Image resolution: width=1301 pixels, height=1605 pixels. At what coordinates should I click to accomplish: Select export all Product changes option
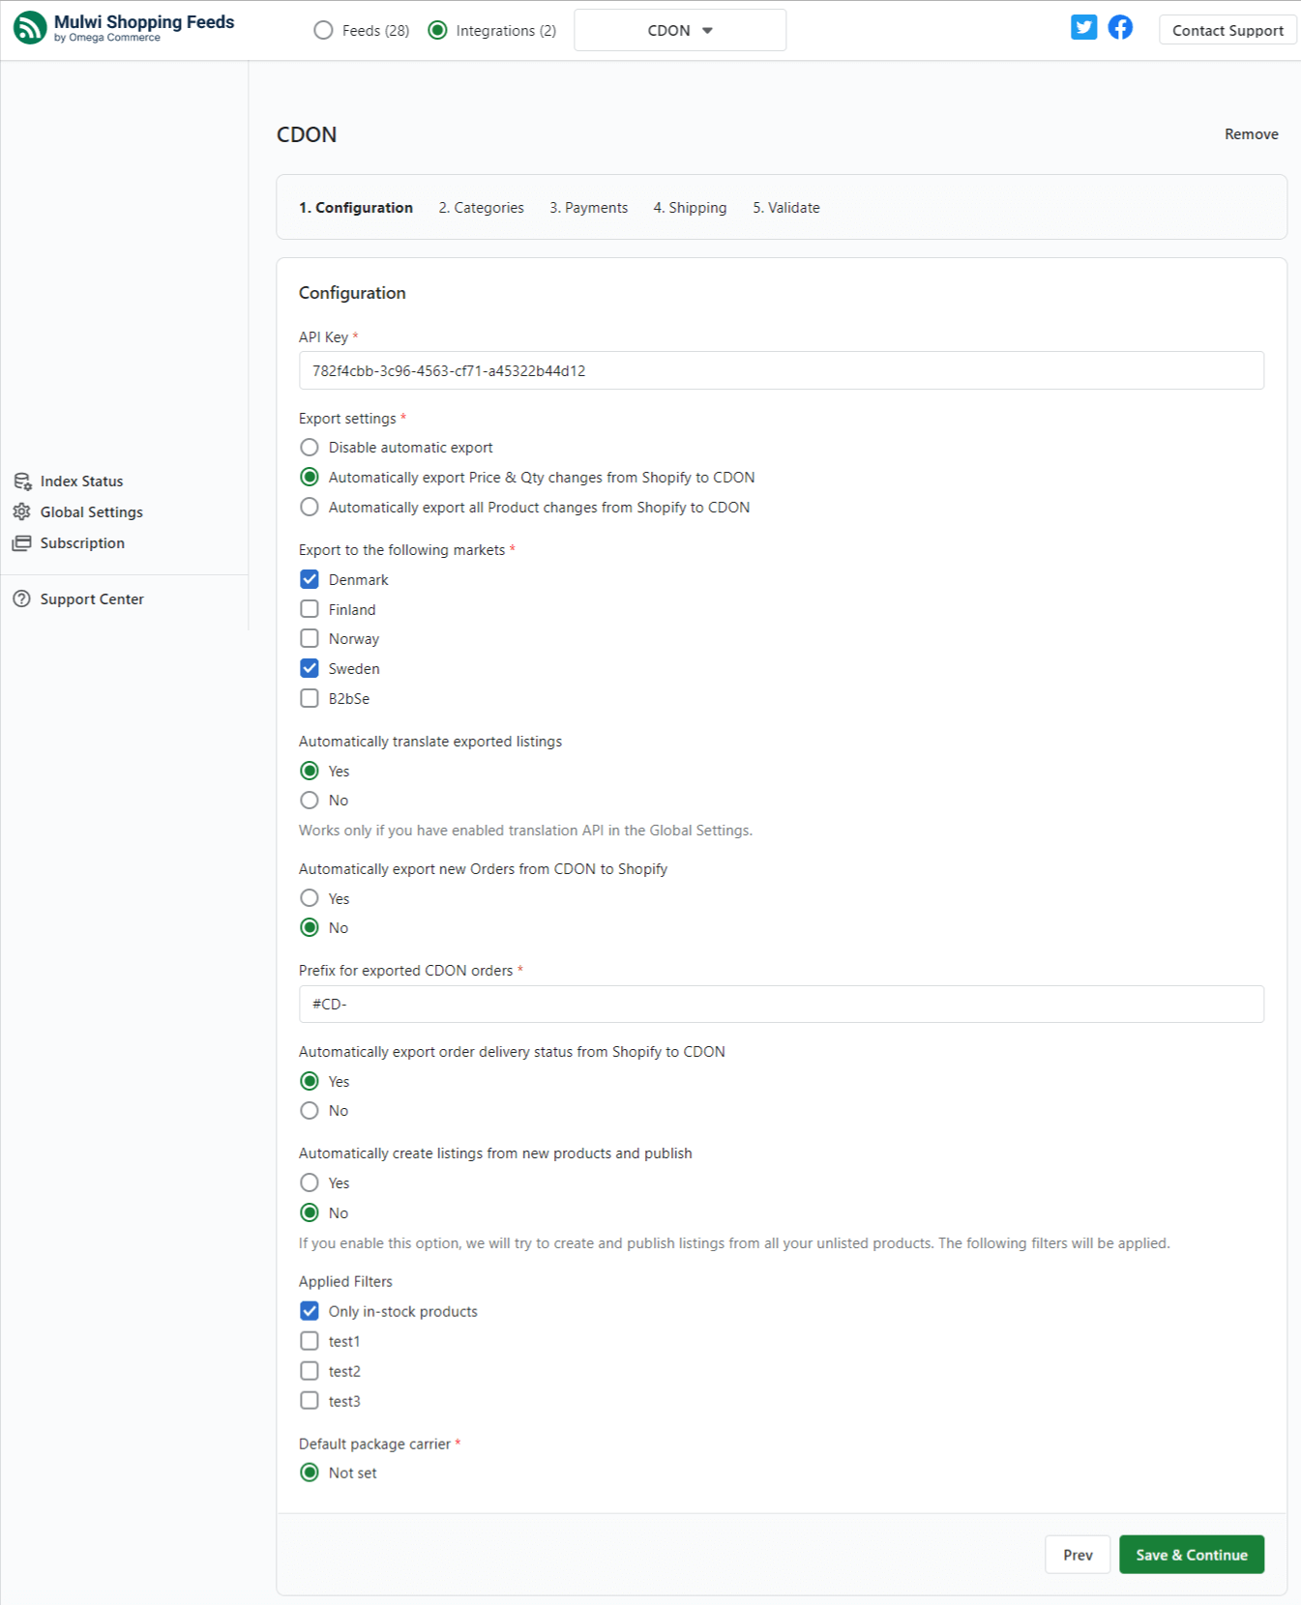click(x=310, y=508)
